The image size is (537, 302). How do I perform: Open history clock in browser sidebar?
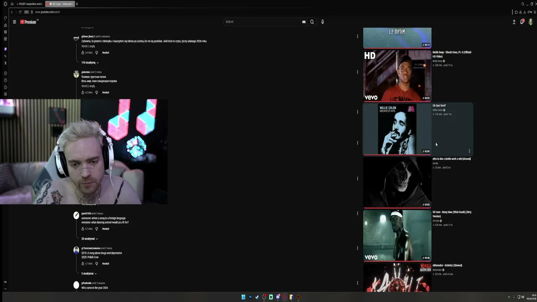(5, 80)
